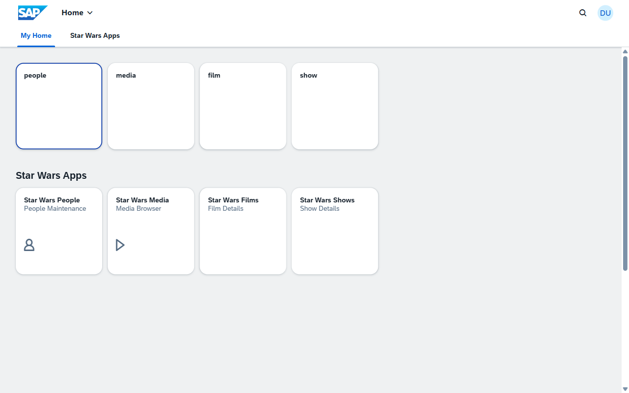Switch to the Star Wars Apps tab
This screenshot has width=629, height=393.
click(x=95, y=35)
